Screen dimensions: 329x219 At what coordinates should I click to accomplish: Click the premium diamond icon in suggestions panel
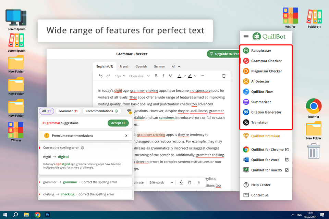pyautogui.click(x=129, y=111)
